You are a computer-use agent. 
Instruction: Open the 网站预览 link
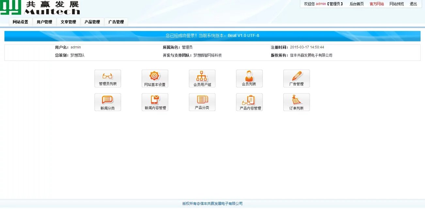click(x=397, y=4)
